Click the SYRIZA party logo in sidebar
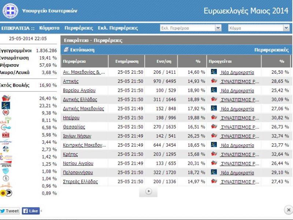Viewport: 293px width, 220px height. pos(6,98)
